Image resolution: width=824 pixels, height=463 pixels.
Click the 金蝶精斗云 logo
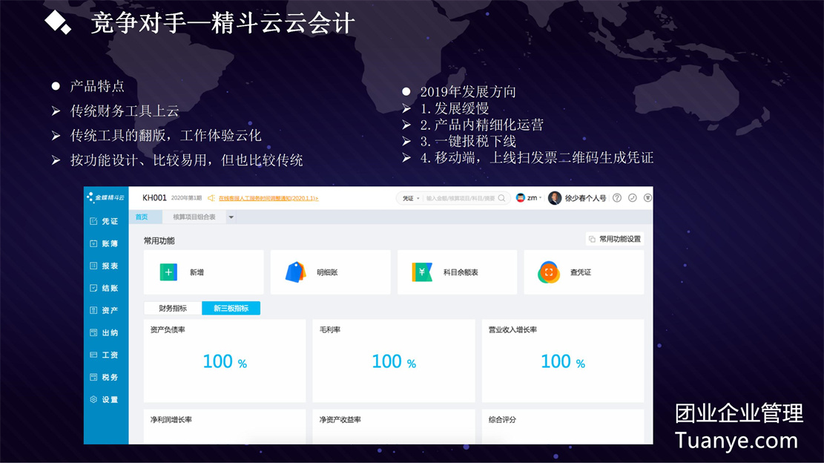pos(105,197)
